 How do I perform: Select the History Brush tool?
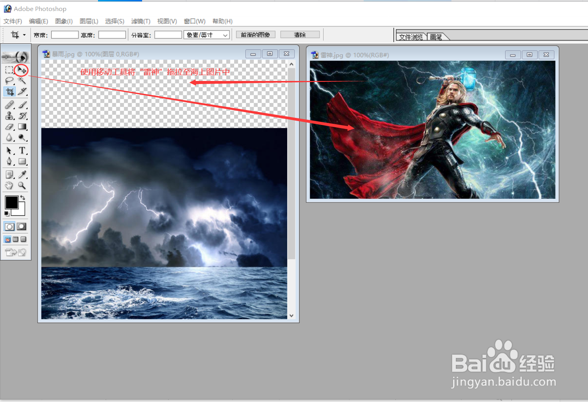22,116
